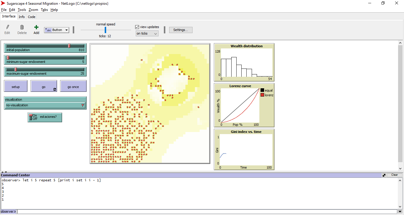Image resolution: width=404 pixels, height=215 pixels.
Task: Click the Command Center expand arrow icon
Action: (384, 175)
